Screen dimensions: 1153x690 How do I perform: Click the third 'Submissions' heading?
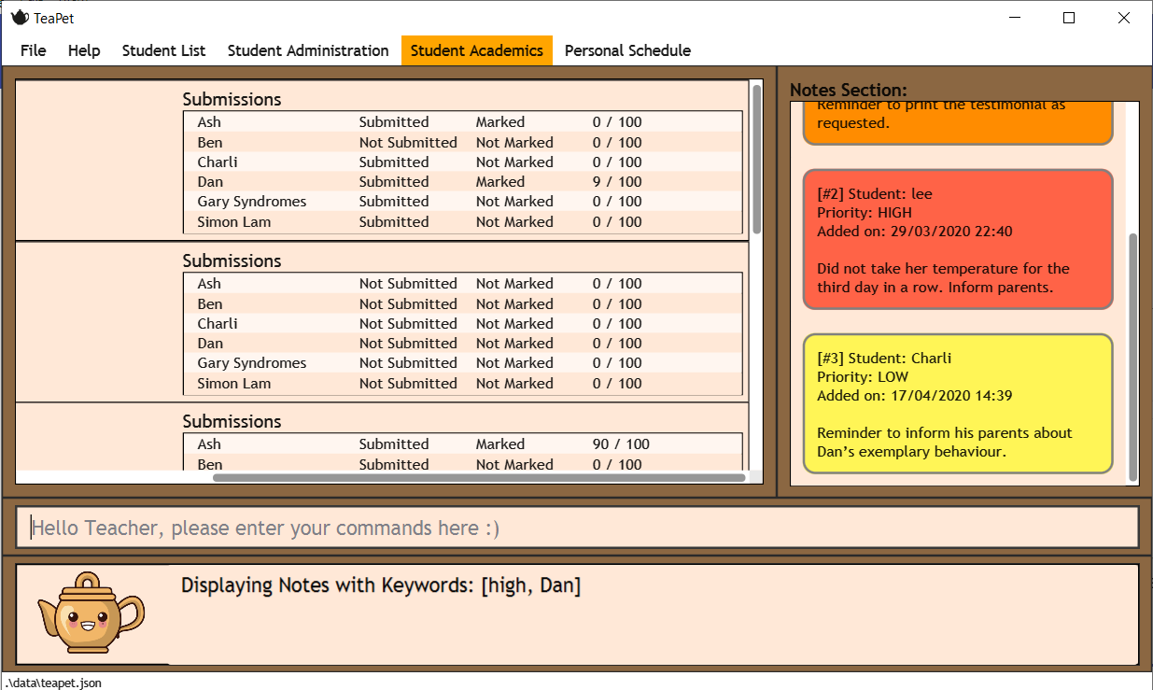click(x=232, y=421)
